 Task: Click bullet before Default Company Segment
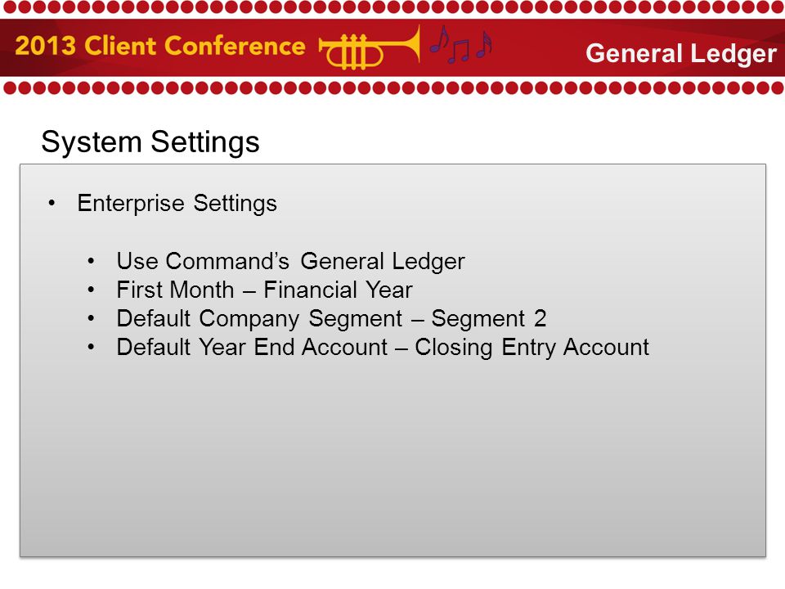click(x=91, y=318)
